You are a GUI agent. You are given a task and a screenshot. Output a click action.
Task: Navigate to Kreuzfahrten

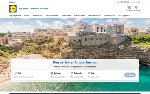tap(79, 16)
